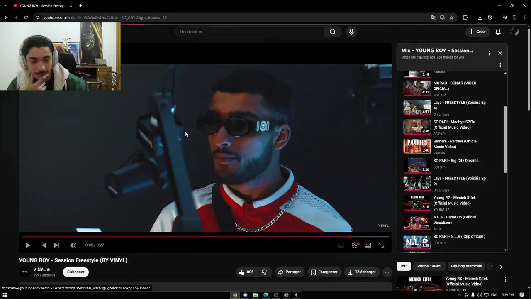Click the magnifying glass search button
Viewport: 531px width, 299px height.
tap(333, 32)
